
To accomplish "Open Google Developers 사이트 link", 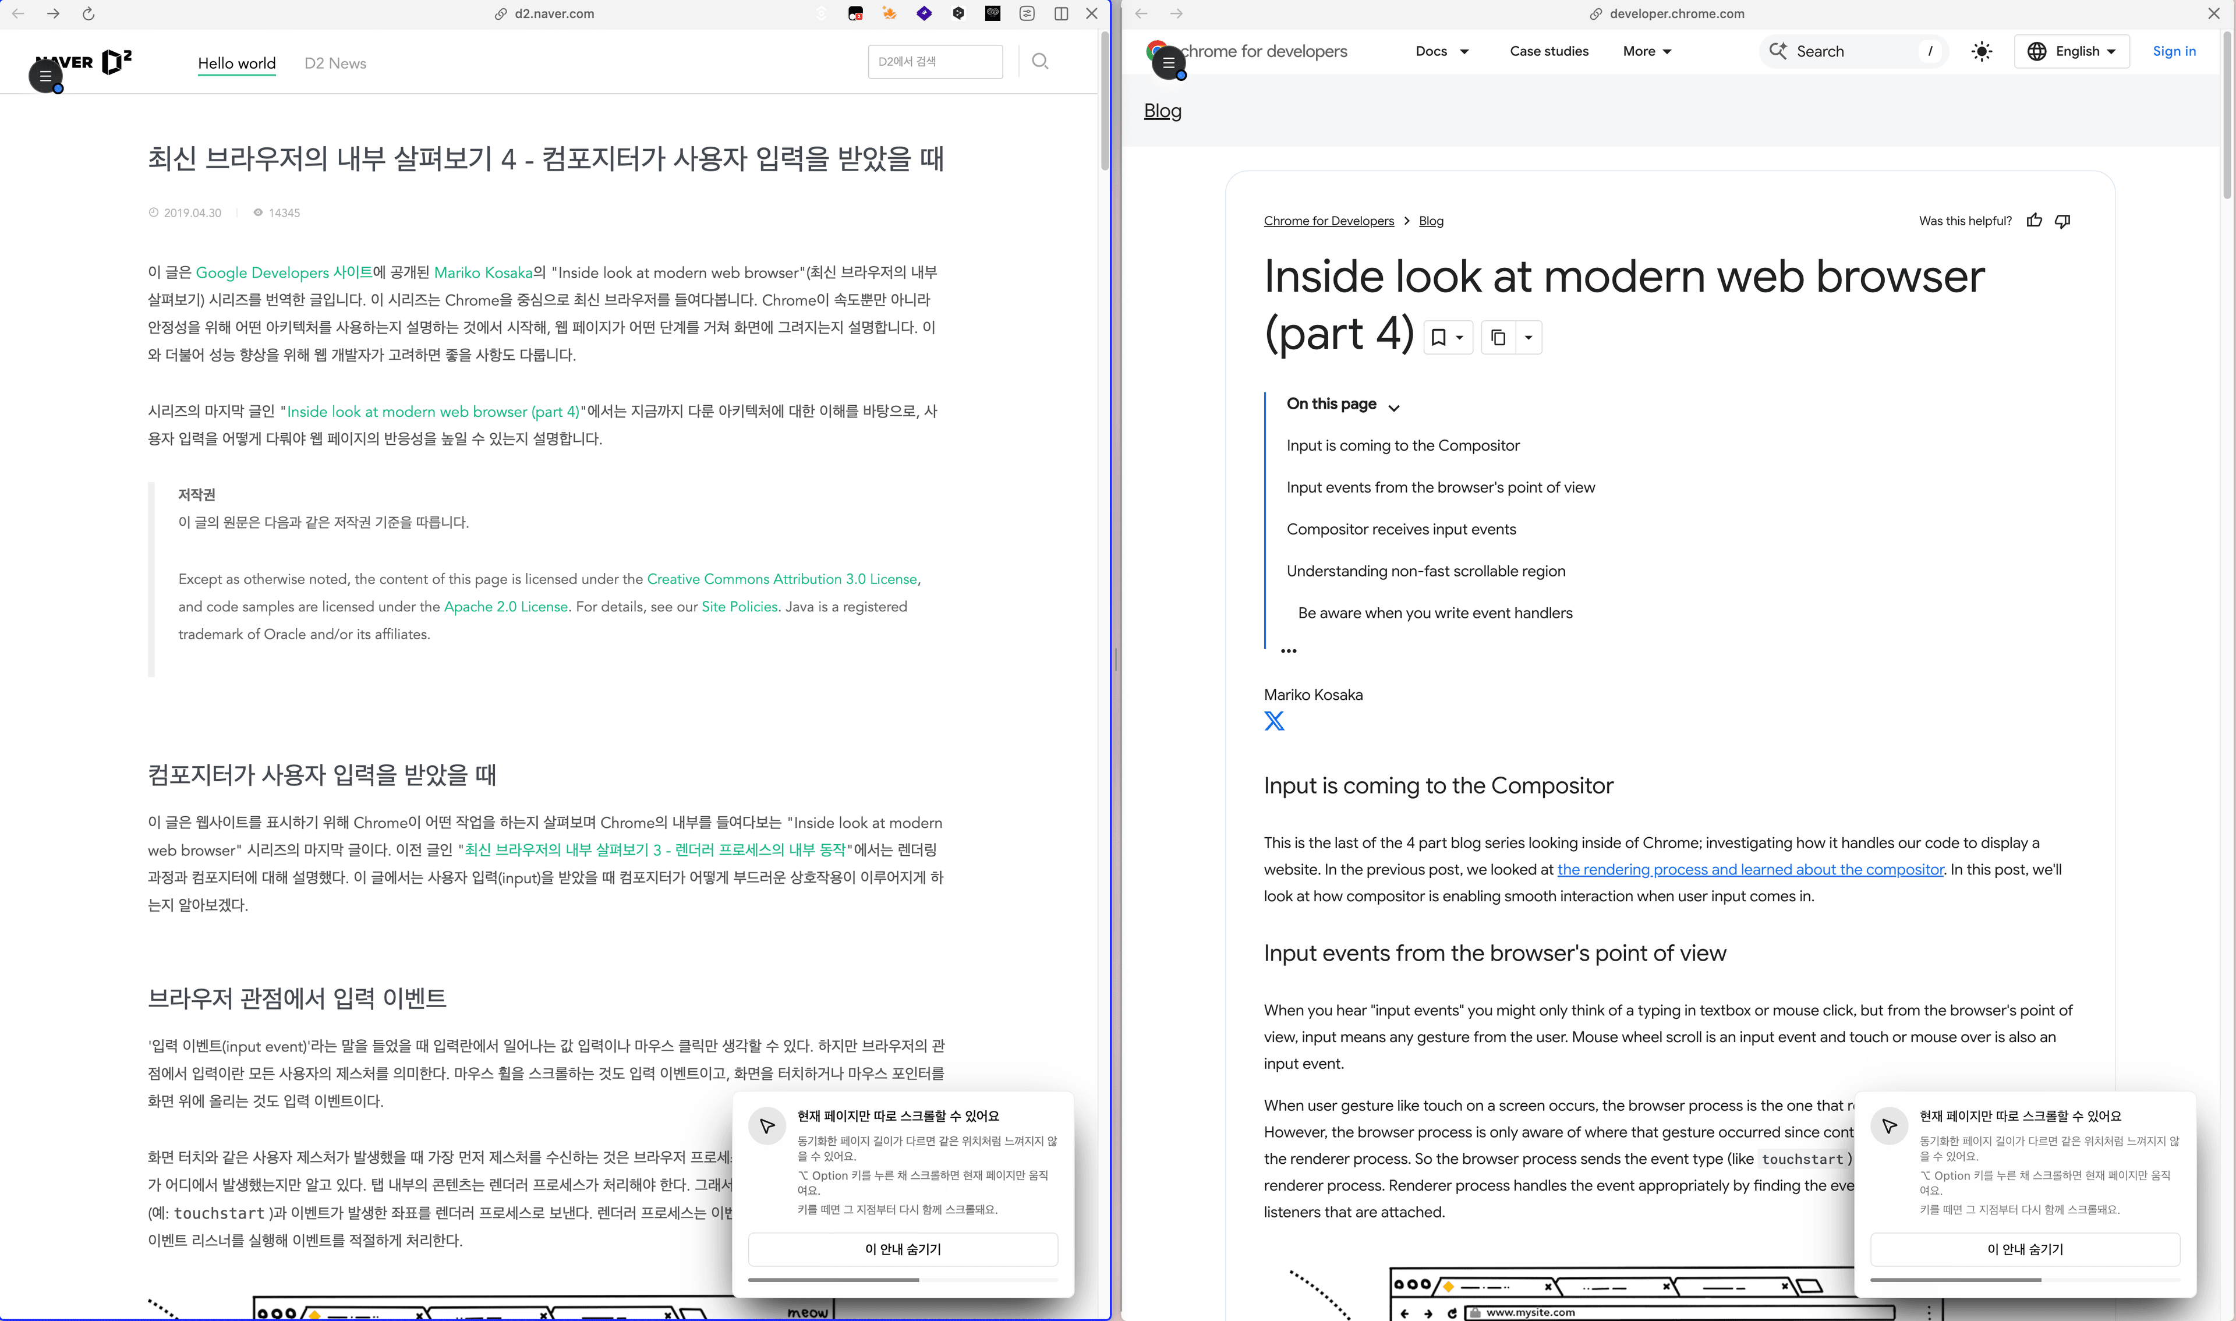I will coord(284,272).
